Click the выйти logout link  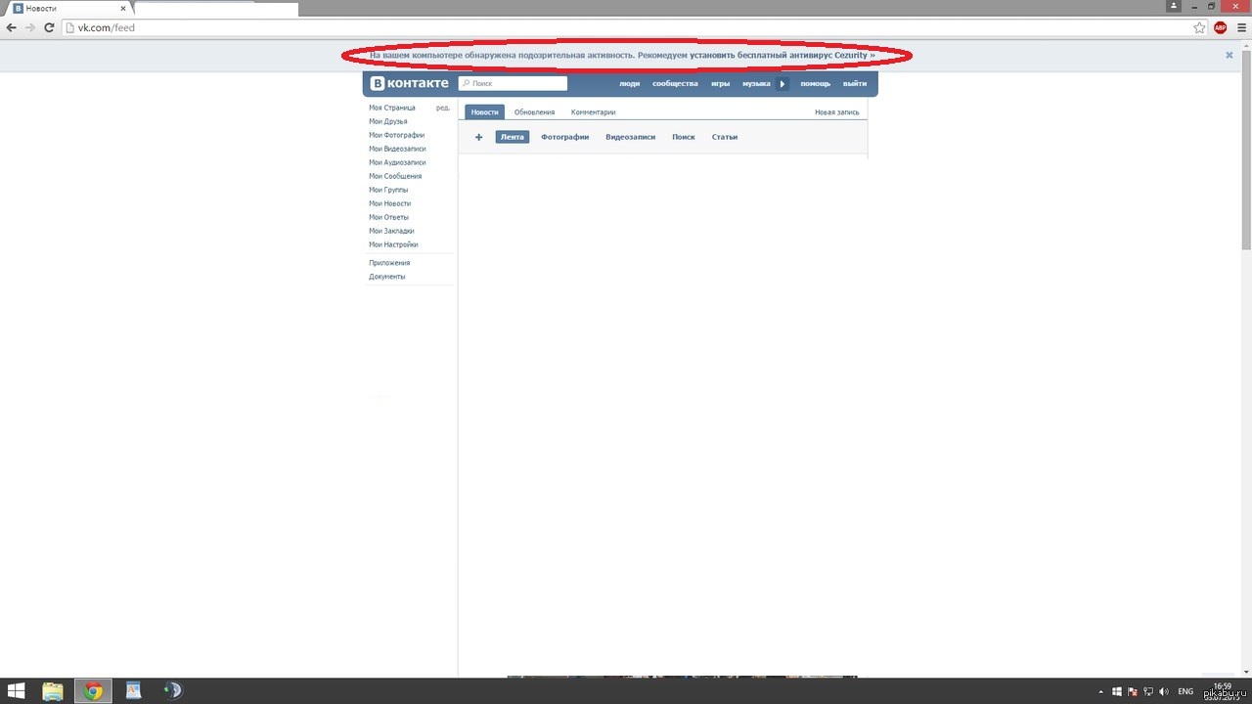pos(854,84)
